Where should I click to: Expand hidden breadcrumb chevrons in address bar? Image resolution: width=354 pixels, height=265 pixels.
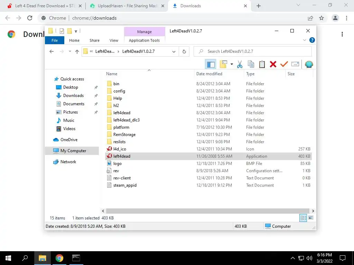click(91, 51)
